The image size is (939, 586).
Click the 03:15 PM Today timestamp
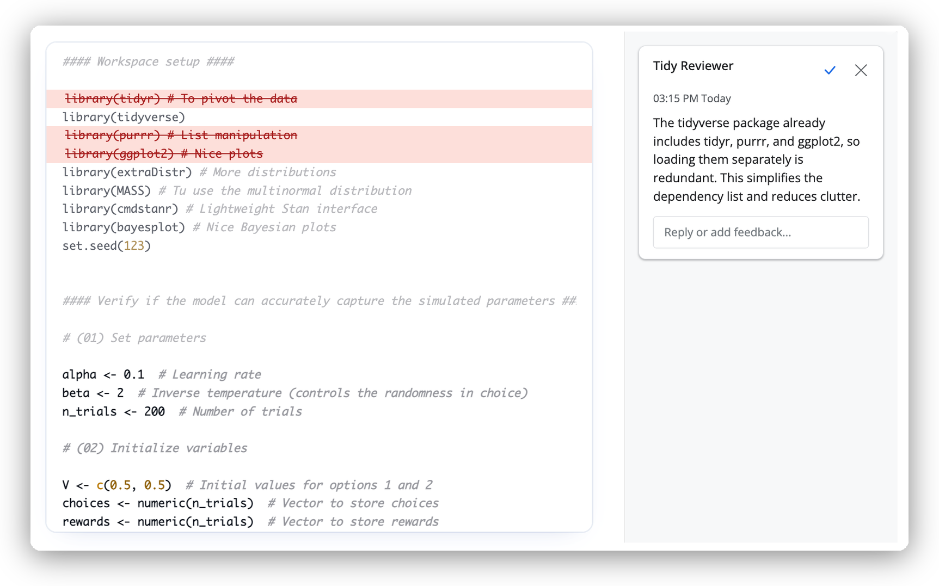691,98
